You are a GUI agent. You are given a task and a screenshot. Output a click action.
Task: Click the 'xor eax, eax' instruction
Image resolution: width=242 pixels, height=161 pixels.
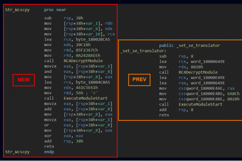pos(64,136)
